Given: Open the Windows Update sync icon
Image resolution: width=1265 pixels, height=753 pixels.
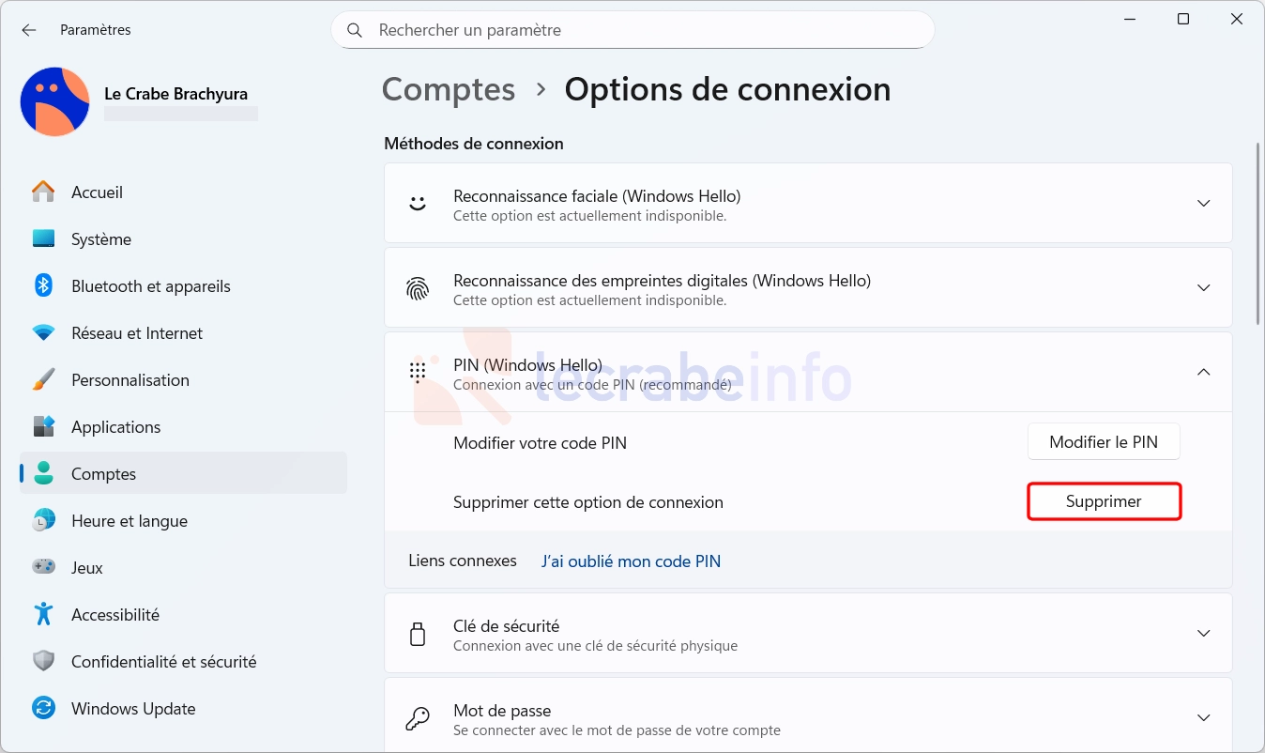Looking at the screenshot, I should pyautogui.click(x=43, y=708).
